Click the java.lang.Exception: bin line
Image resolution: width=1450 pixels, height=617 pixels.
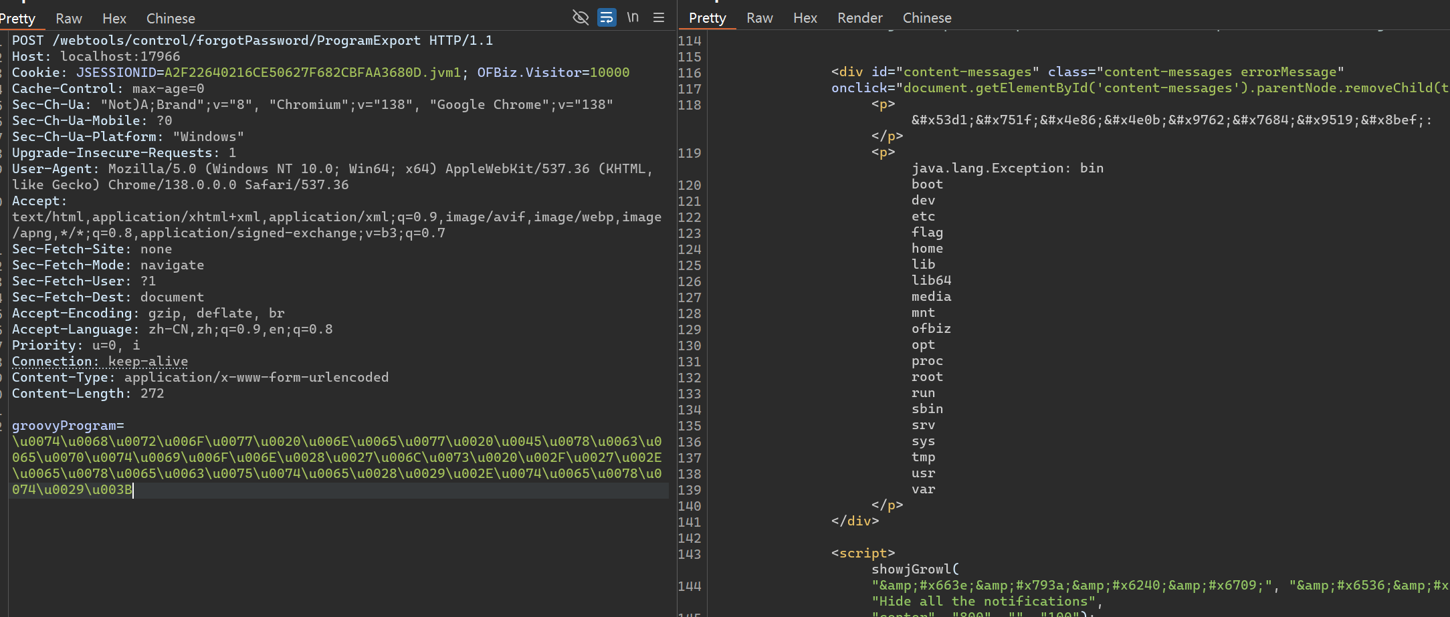tap(1007, 168)
